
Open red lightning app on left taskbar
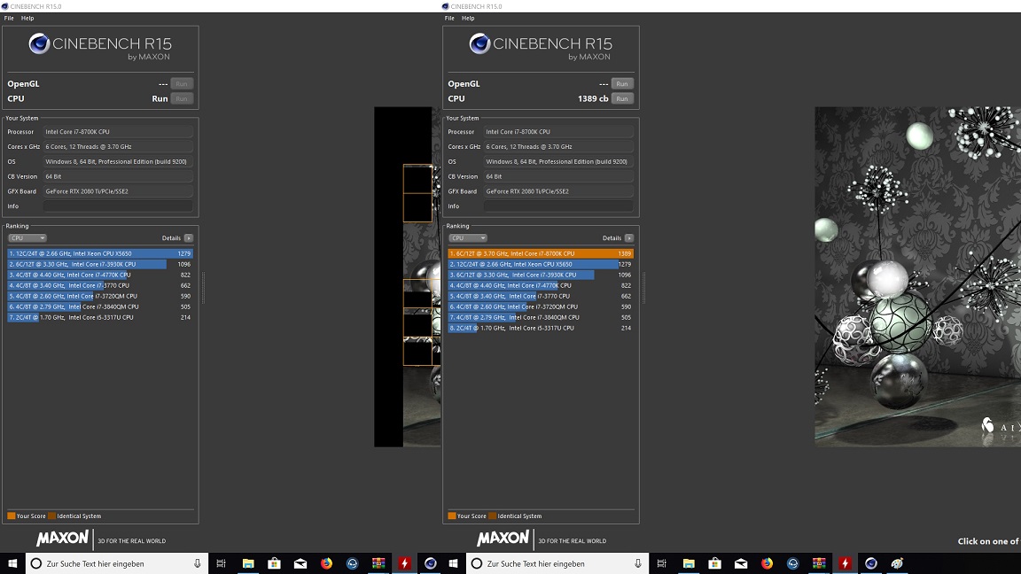click(x=404, y=563)
